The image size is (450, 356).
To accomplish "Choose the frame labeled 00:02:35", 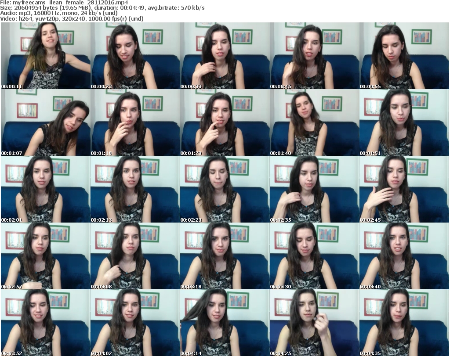I will coord(314,189).
